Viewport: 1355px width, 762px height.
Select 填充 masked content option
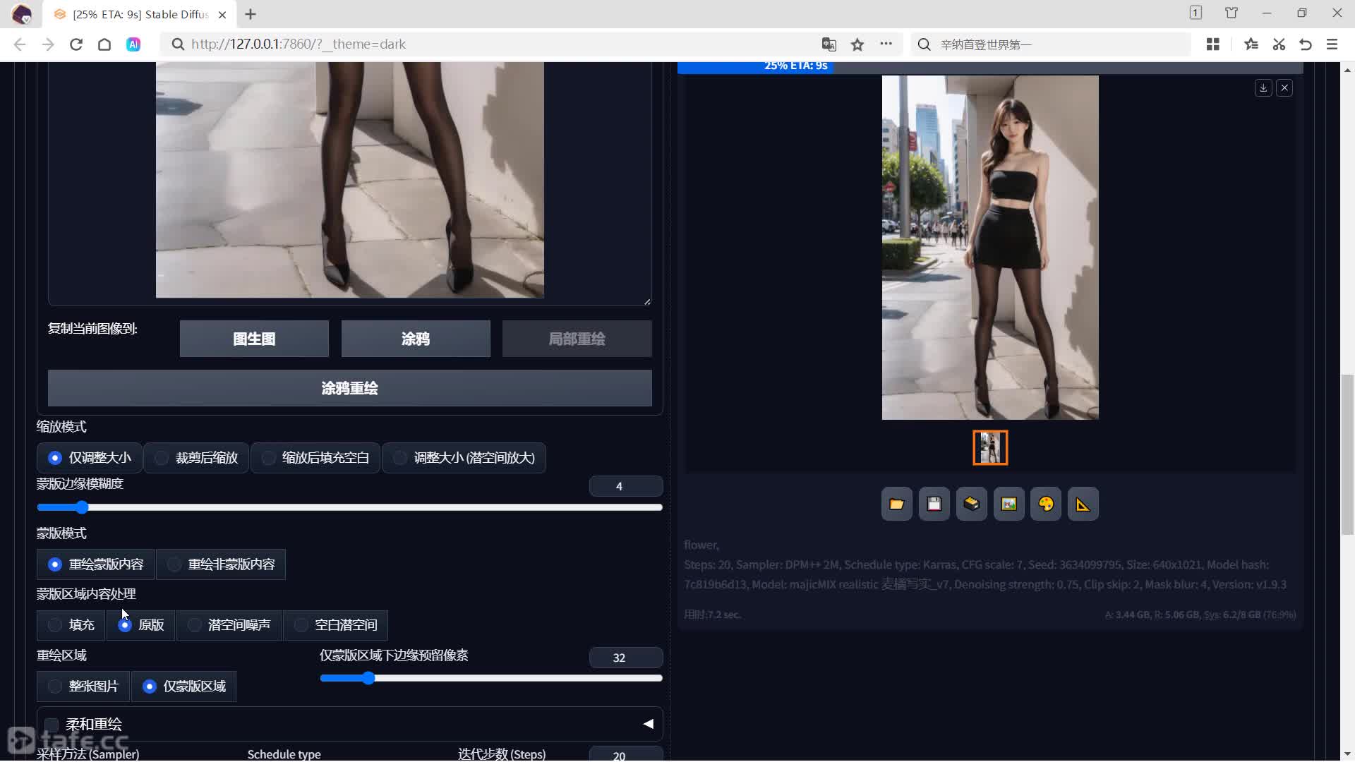(x=71, y=625)
